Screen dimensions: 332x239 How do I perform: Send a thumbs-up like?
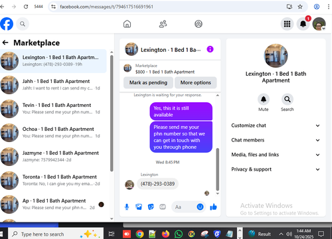[x=213, y=207]
